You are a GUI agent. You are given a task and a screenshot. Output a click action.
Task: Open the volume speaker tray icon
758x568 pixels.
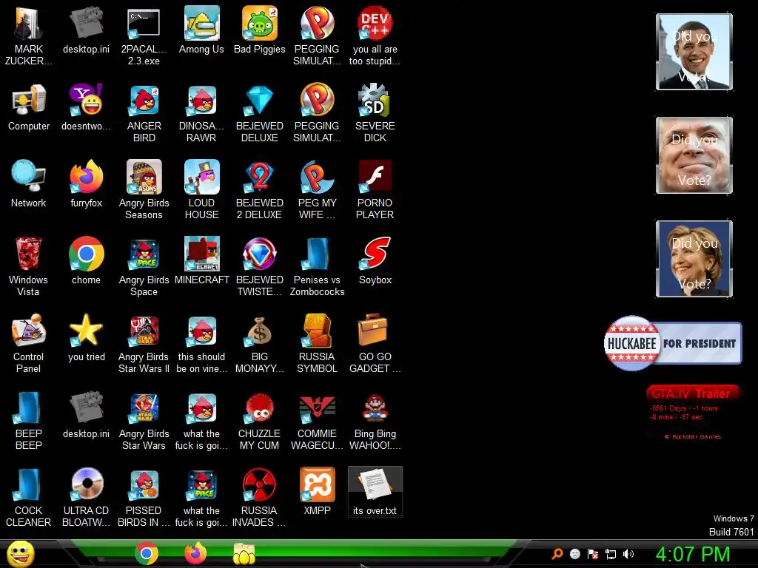(x=628, y=554)
